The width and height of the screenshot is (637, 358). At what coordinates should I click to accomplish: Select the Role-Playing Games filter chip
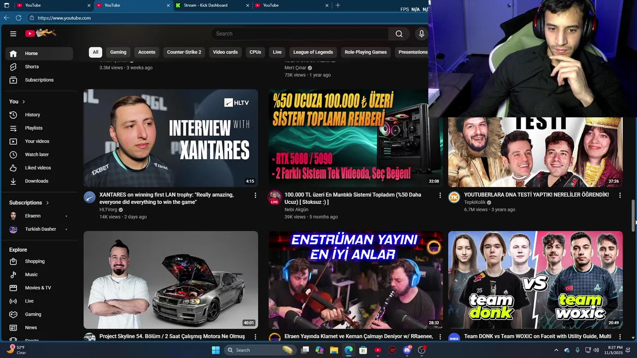click(366, 52)
